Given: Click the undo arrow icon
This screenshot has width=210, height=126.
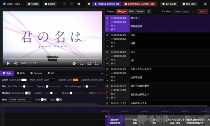Looking at the screenshot, I should pos(65,4).
